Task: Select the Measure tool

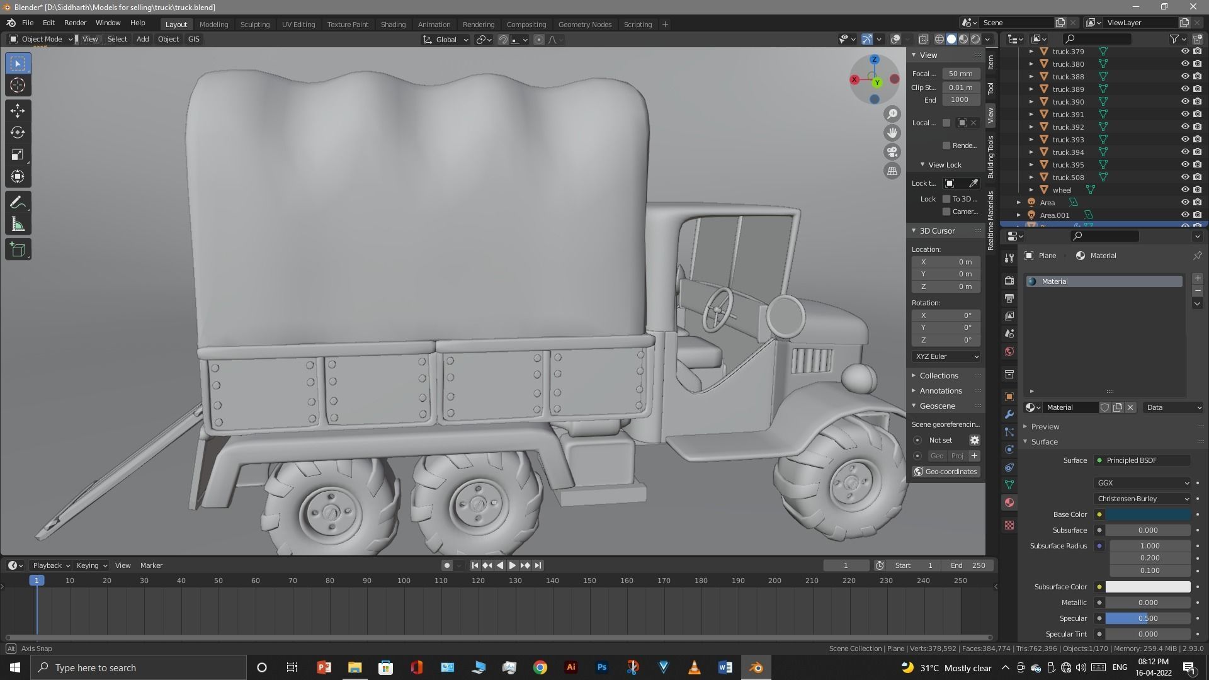Action: (18, 225)
